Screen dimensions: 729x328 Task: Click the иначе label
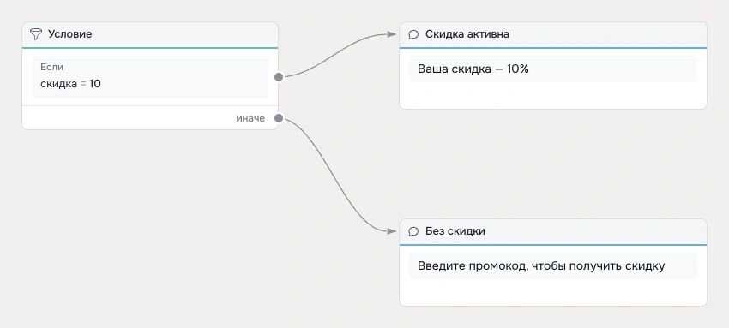[x=250, y=118]
